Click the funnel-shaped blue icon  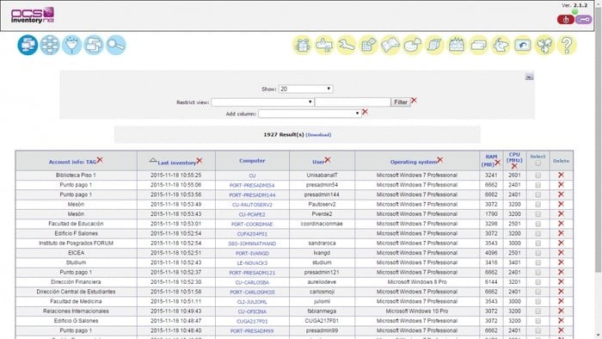pos(71,45)
